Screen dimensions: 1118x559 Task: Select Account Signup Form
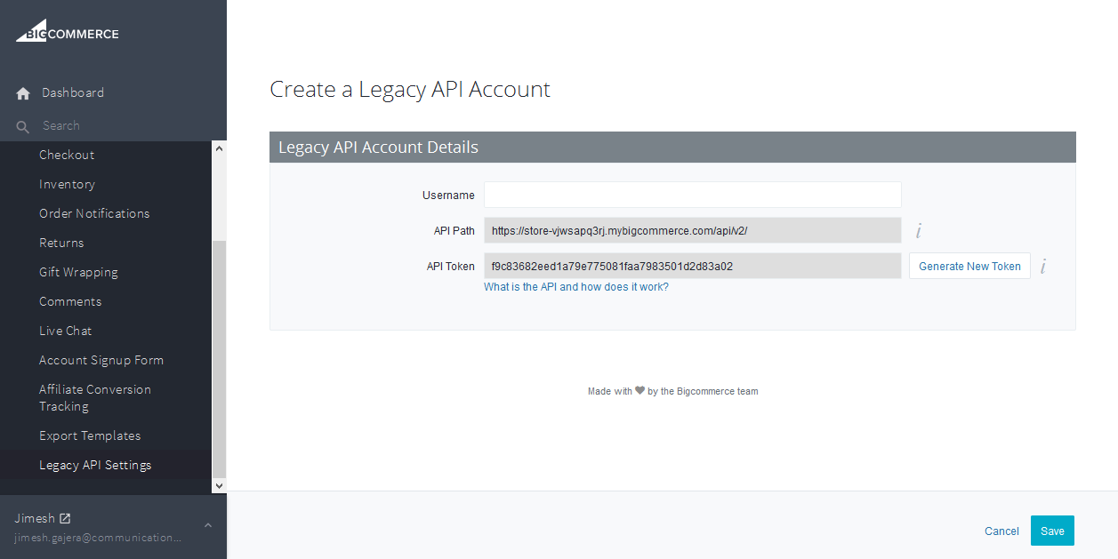coord(101,360)
